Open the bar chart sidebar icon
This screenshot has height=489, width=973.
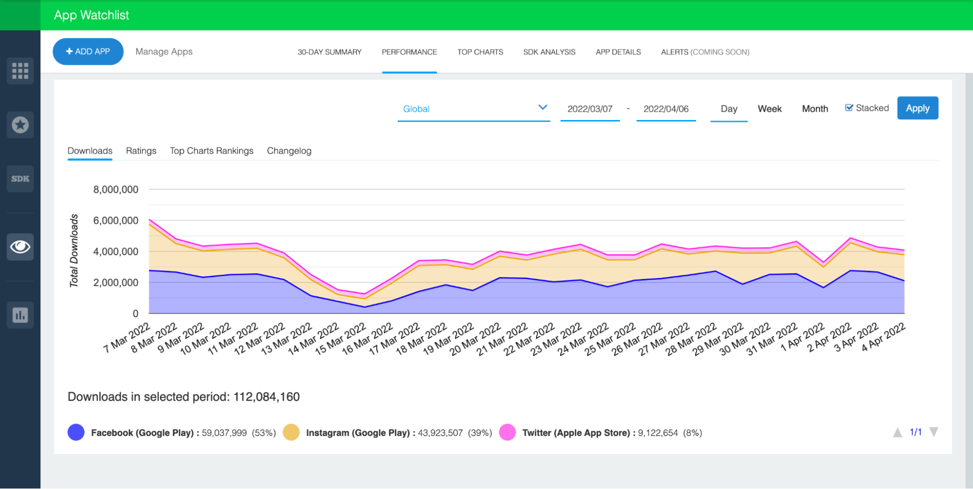pos(20,315)
